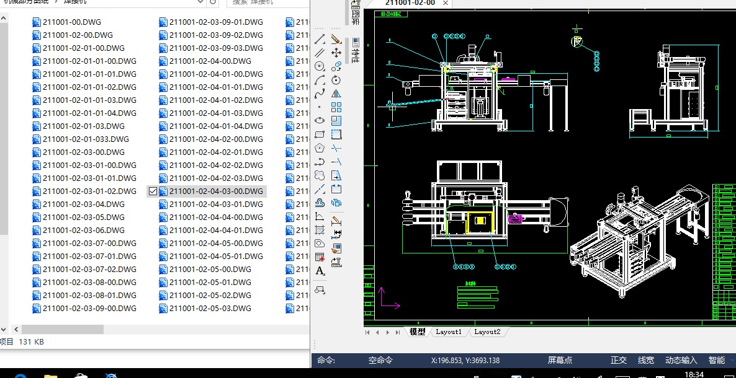The height and width of the screenshot is (378, 736).
Task: Select file 211001-00.DWG
Action: pos(66,22)
